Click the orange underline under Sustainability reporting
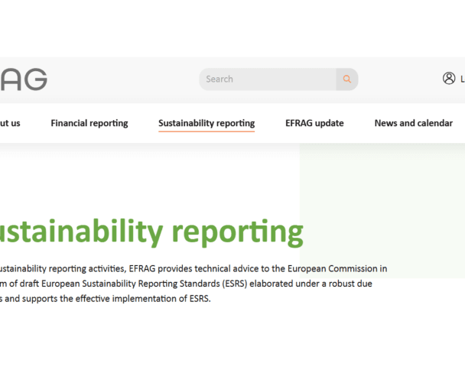Image resolution: width=465 pixels, height=386 pixels. coord(206,131)
